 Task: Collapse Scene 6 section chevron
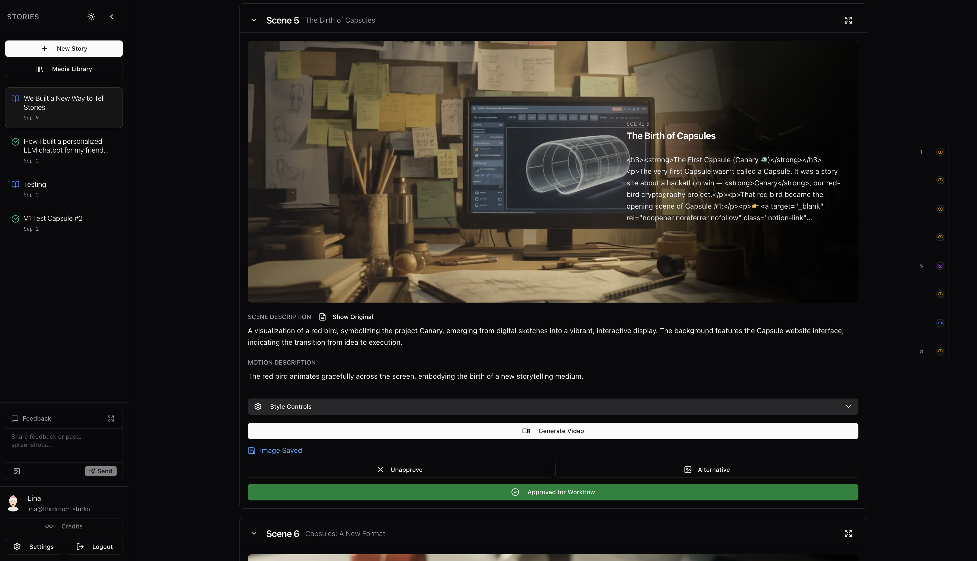click(254, 533)
